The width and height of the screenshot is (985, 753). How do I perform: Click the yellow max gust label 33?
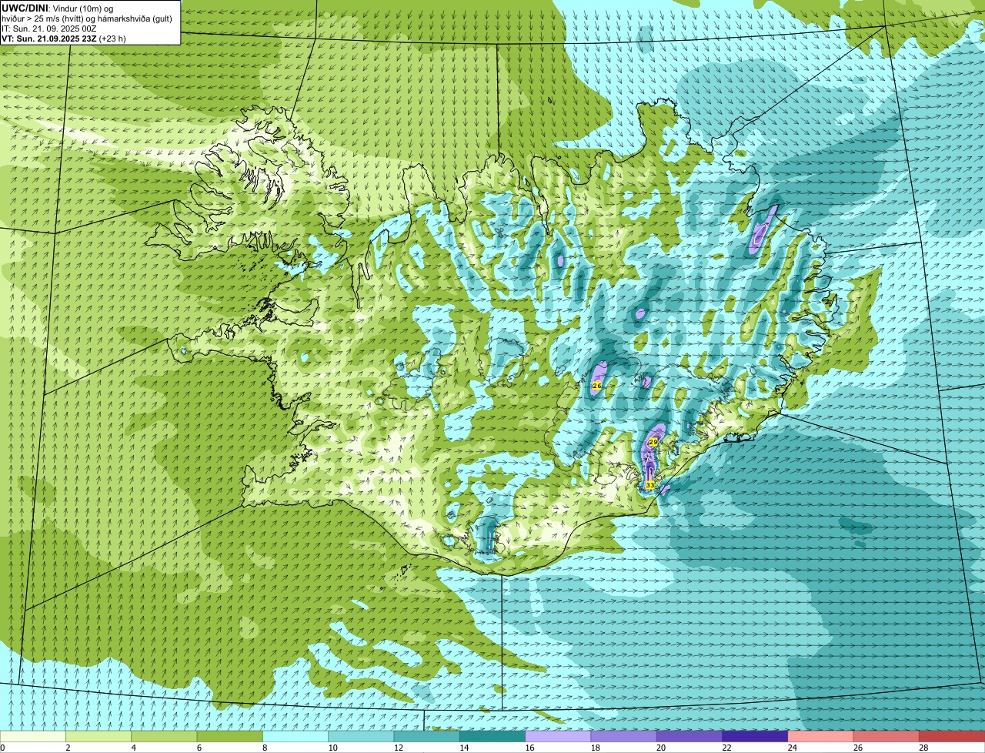[650, 485]
